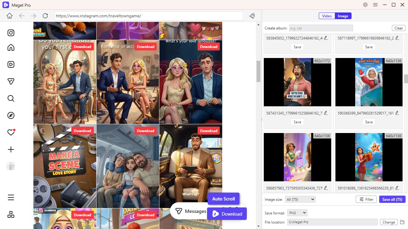Open the Save format PNG dropdown
The image size is (408, 229).
coord(297,213)
